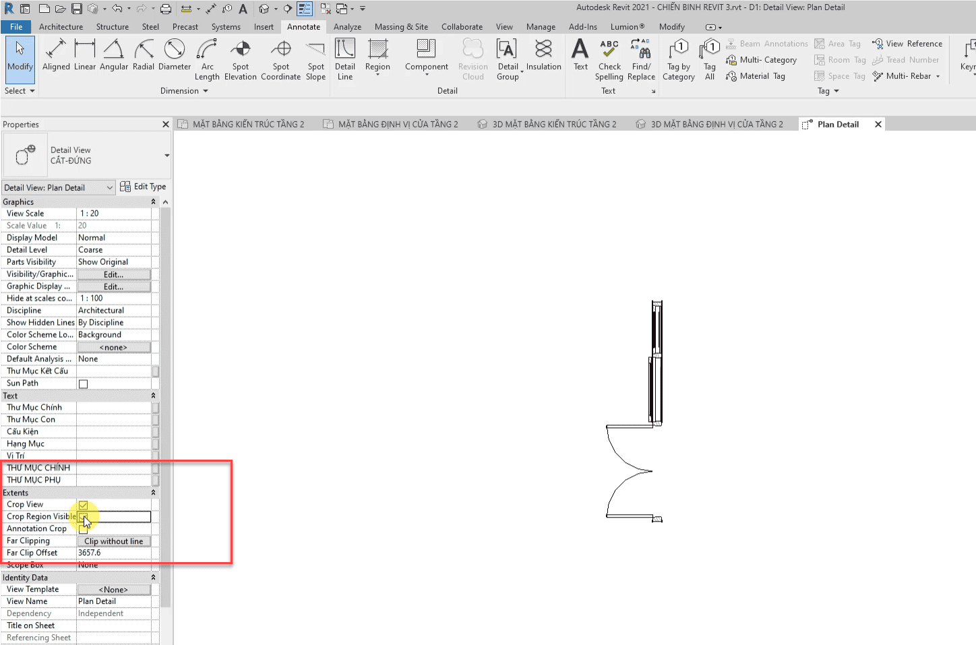Viewport: 976px width, 645px height.
Task: Select the Angular dimension tool
Action: click(114, 55)
